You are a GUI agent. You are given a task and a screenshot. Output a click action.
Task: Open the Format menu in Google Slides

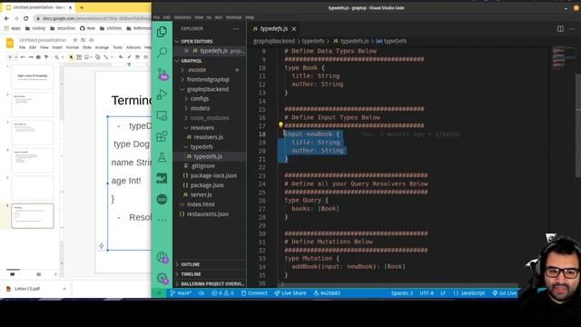(x=73, y=47)
